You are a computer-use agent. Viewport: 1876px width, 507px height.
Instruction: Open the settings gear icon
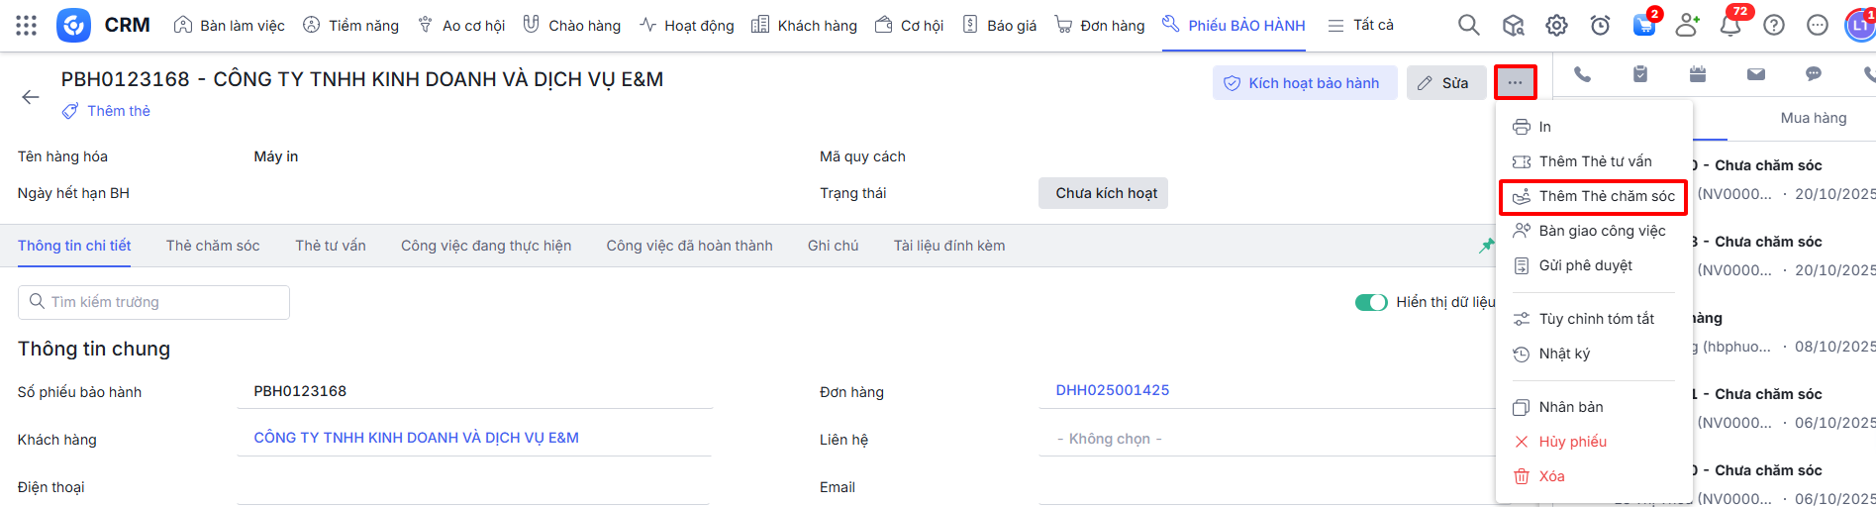tap(1556, 26)
